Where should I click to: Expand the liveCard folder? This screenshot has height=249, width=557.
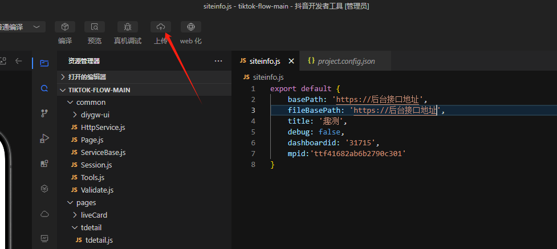(75, 215)
